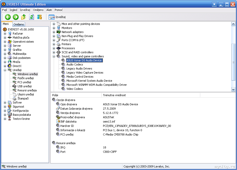The height and width of the screenshot is (170, 237).
Task: Collapse Sound, video and game controllers
Action: pos(54,56)
